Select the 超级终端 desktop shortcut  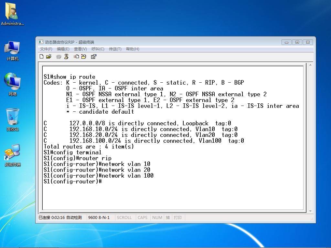[12, 155]
